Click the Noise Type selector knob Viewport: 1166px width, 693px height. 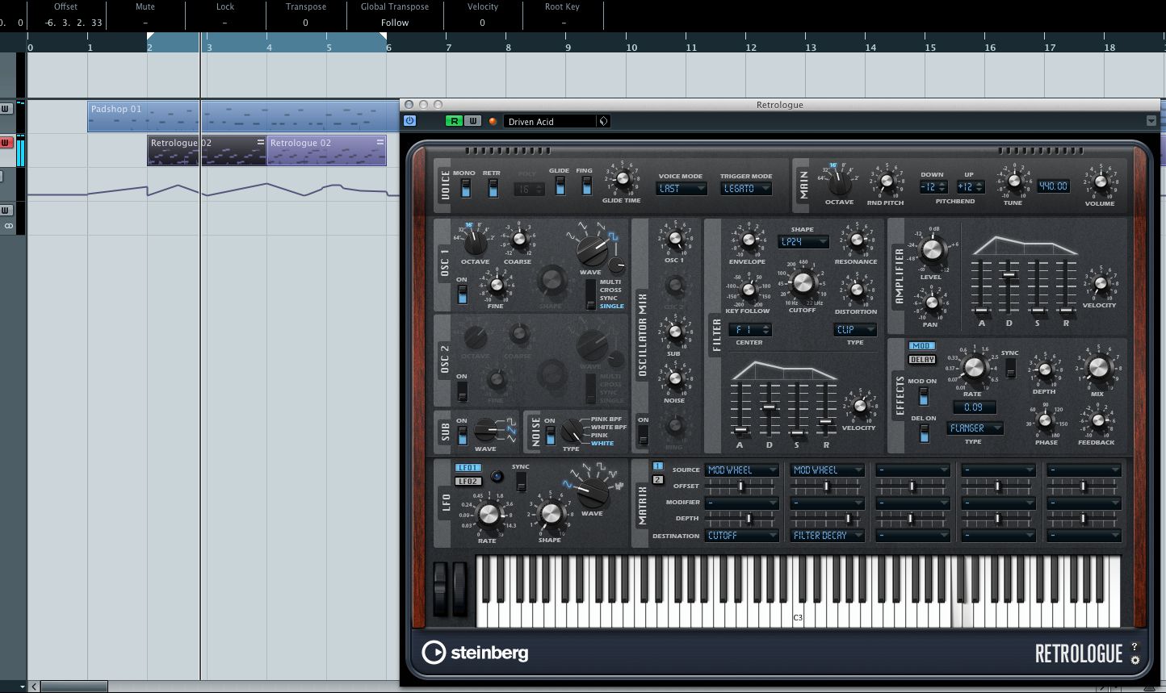pyautogui.click(x=571, y=430)
